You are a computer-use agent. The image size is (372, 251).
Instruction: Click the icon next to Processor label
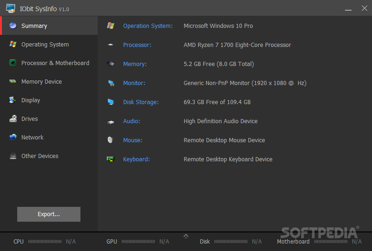[x=111, y=45]
